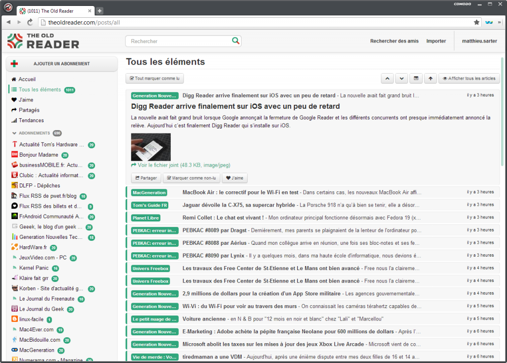The image size is (507, 363).
Task: Click the search magnifier icon
Action: coord(236,41)
